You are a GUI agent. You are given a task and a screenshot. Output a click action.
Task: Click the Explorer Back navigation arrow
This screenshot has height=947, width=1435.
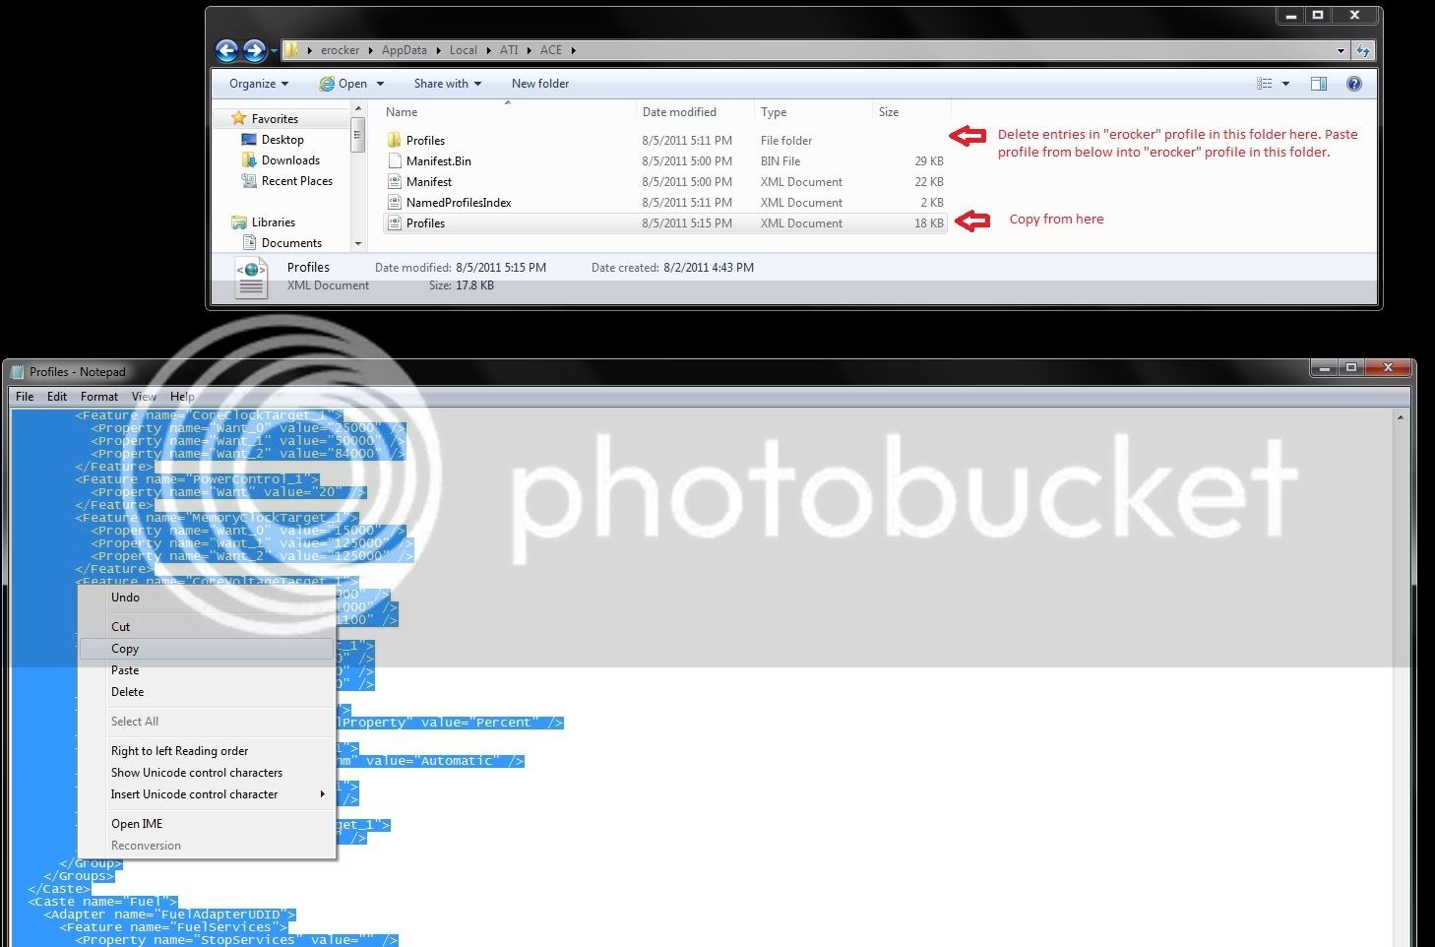pos(227,50)
